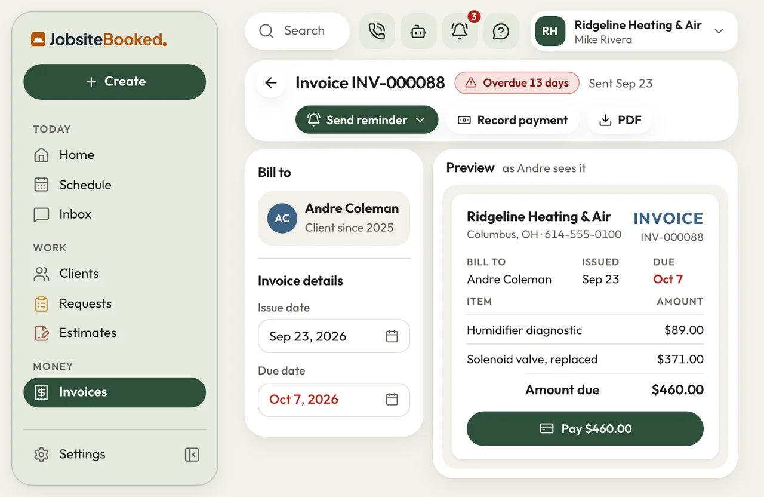This screenshot has width=764, height=497.
Task: Click the AC client avatar
Action: 282,218
